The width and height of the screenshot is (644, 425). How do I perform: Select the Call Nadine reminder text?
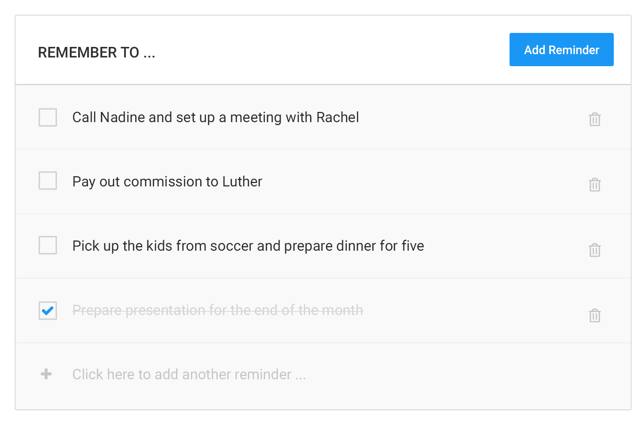coord(215,117)
